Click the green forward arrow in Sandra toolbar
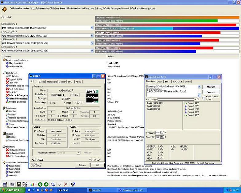 pyautogui.click(x=46, y=184)
